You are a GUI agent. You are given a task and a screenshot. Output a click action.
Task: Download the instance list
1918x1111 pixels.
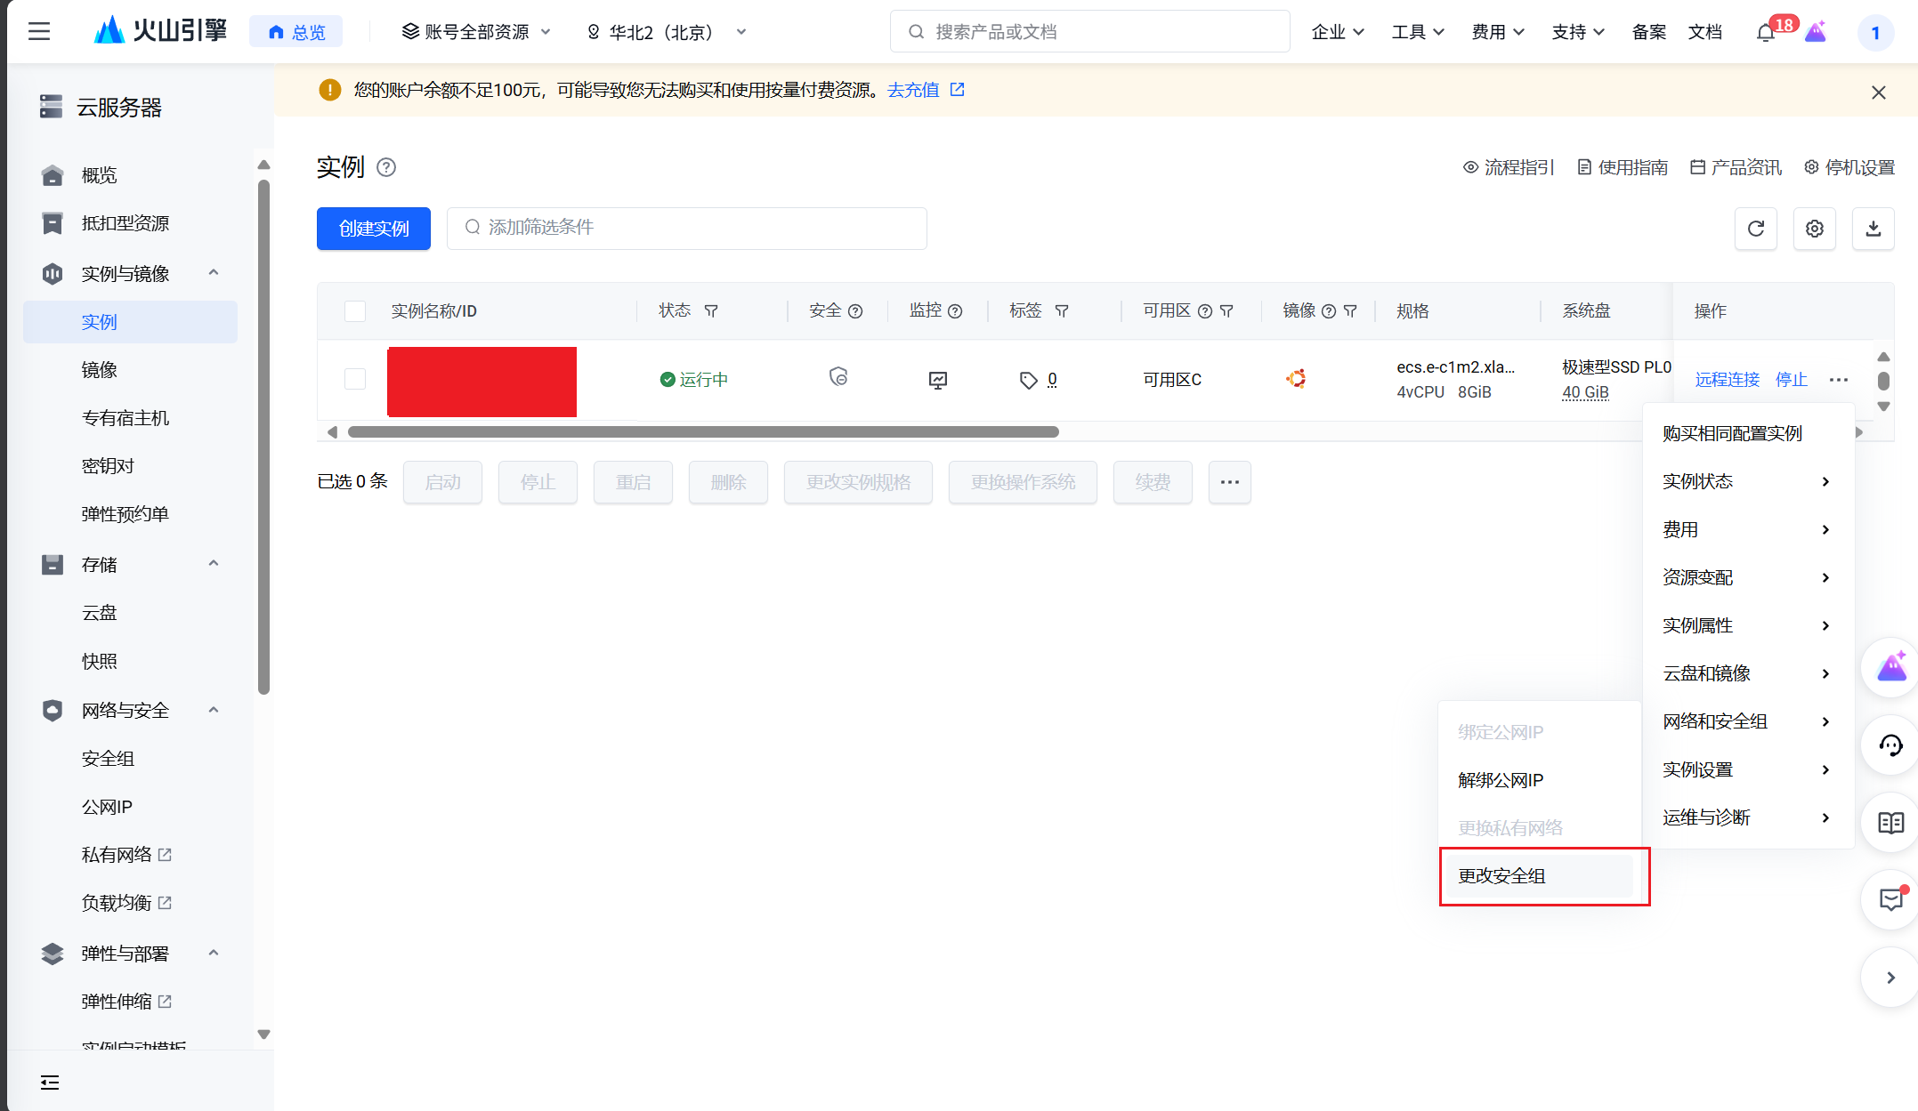pos(1873,229)
